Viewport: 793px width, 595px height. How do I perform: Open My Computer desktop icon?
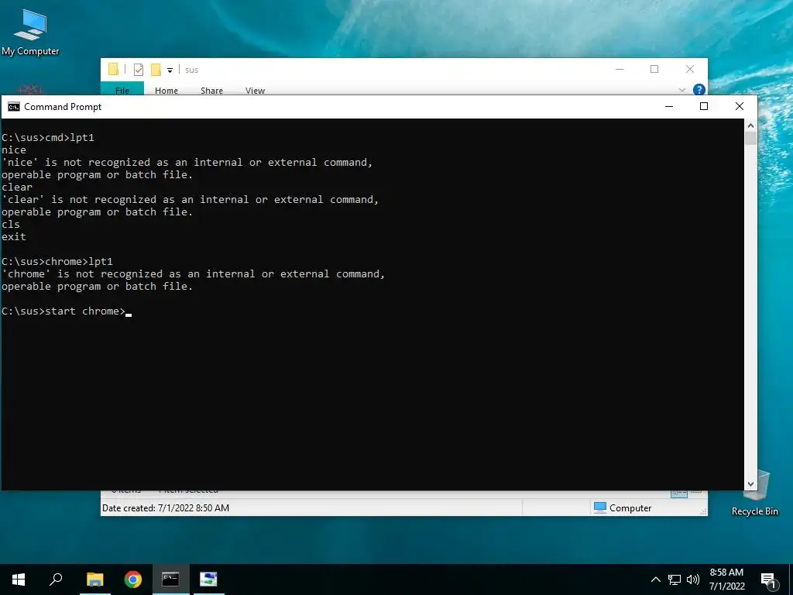coord(30,33)
